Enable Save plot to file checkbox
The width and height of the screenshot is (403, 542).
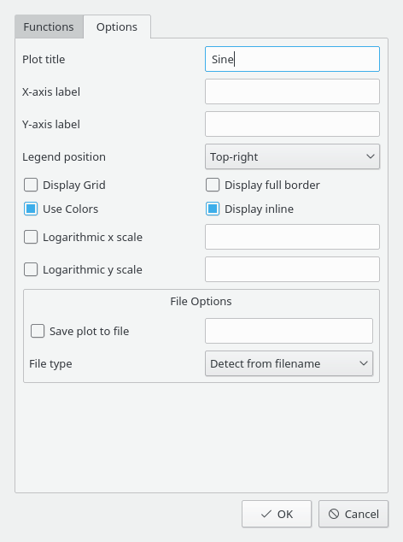tap(38, 331)
